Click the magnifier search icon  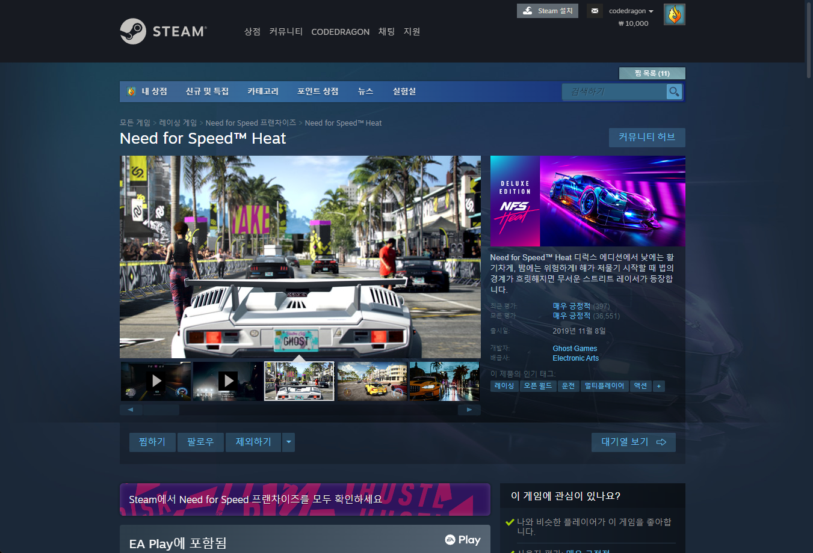(x=674, y=92)
